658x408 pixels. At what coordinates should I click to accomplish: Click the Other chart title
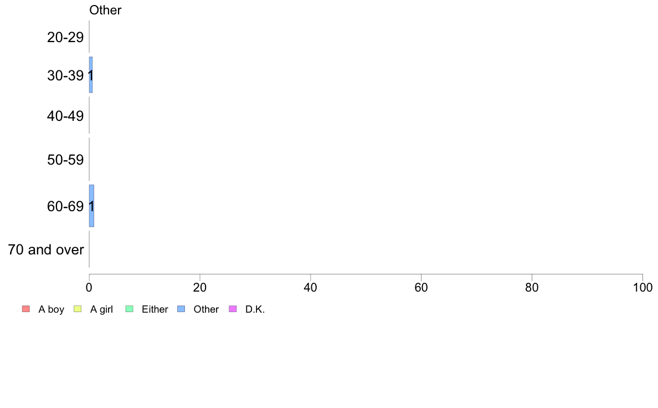pyautogui.click(x=105, y=10)
